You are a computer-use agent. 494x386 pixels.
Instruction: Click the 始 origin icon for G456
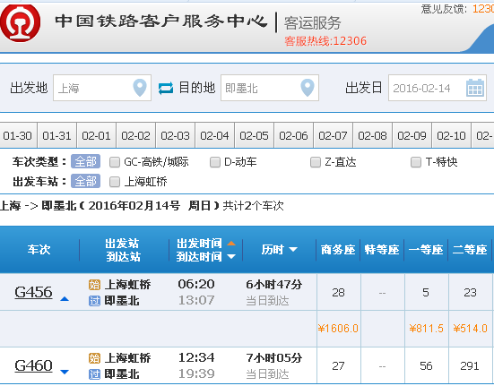tap(94, 285)
